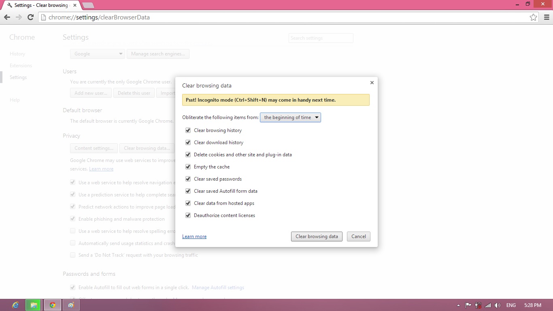Click the Add new user button
This screenshot has width=553, height=311.
(91, 93)
